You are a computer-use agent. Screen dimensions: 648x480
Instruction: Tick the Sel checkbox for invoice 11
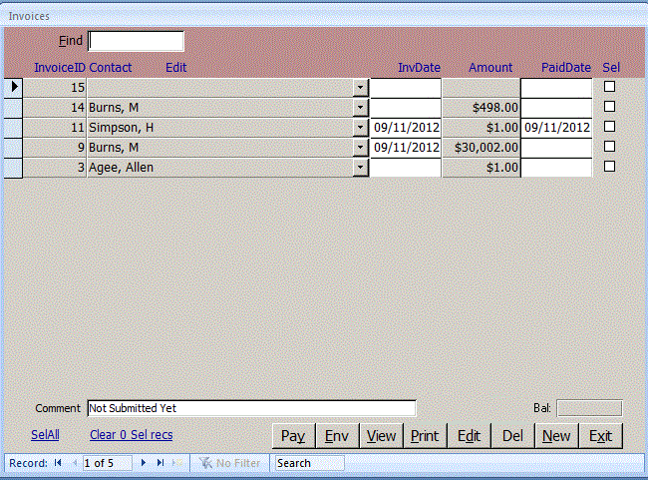click(609, 126)
